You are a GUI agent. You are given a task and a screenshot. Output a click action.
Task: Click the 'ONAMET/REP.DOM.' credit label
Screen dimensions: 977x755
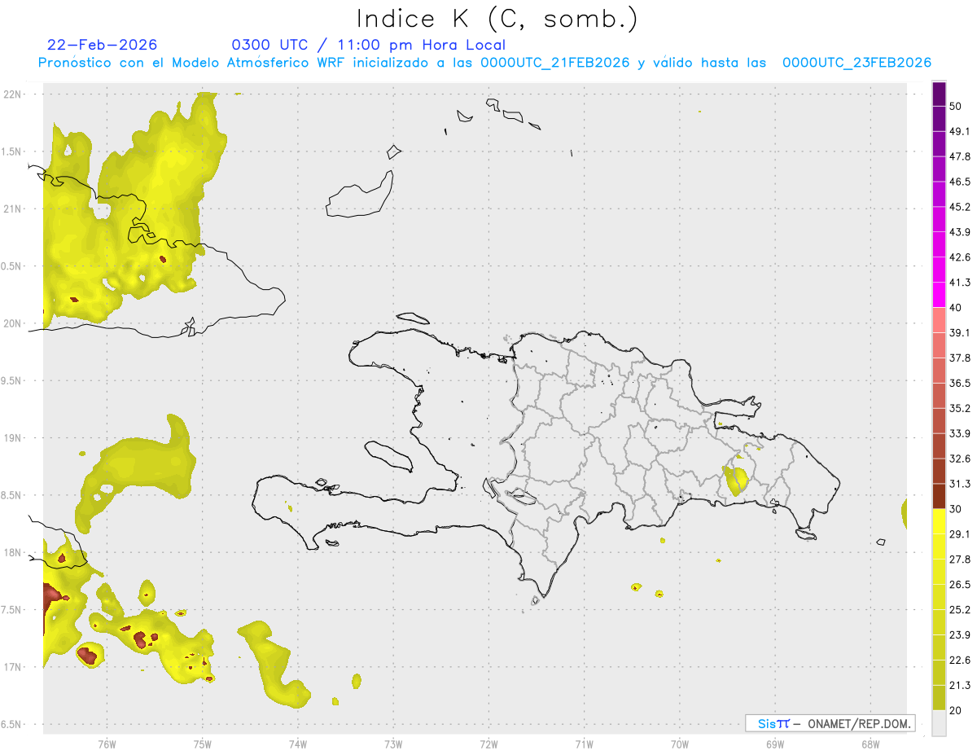point(859,723)
